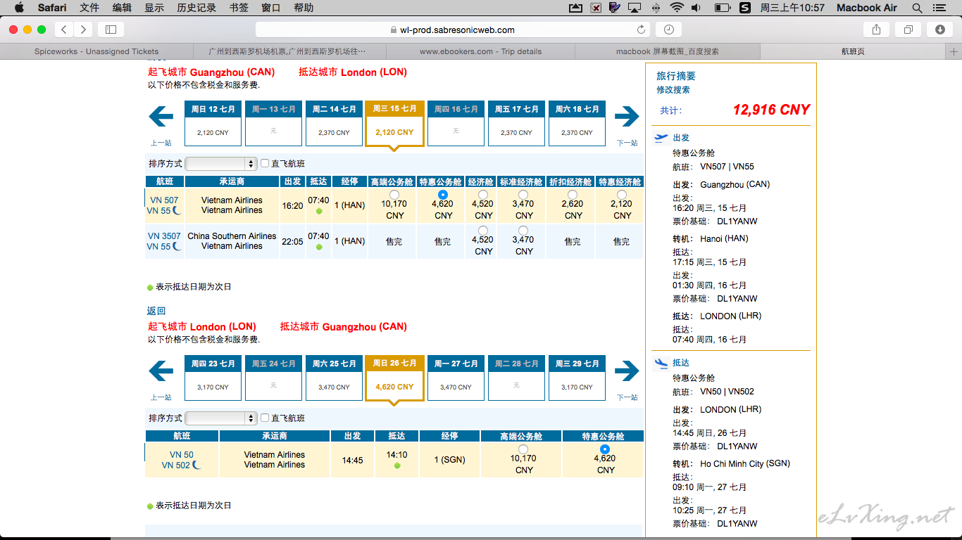The width and height of the screenshot is (962, 540).
Task: Open the Safari history clock button
Action: 668,30
